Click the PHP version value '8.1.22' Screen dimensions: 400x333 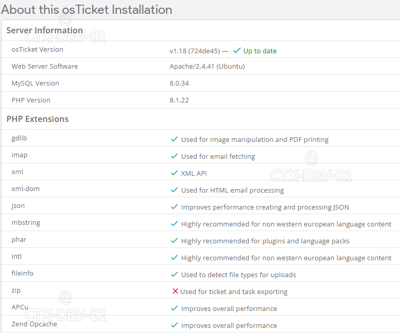(x=179, y=100)
